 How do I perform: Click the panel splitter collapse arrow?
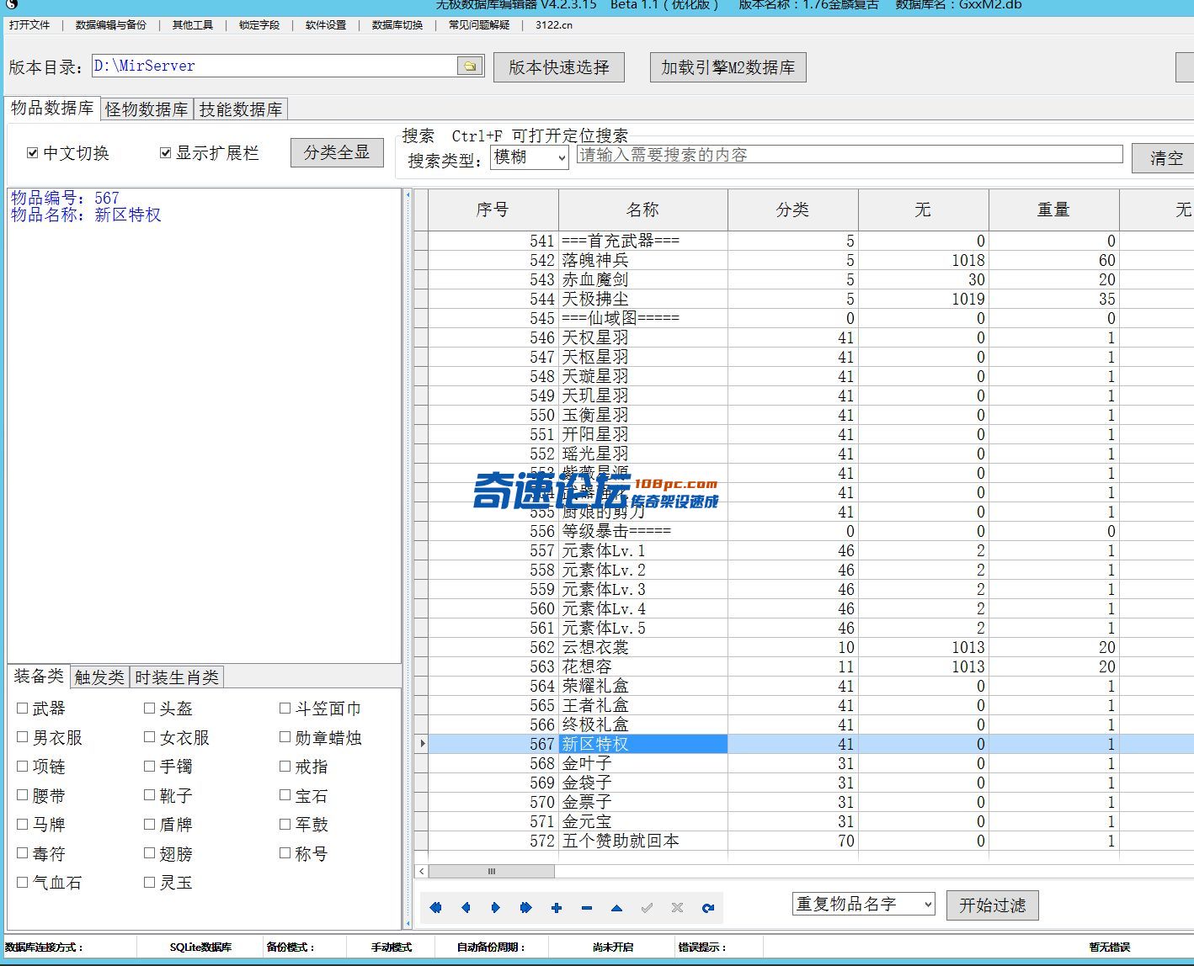pyautogui.click(x=408, y=195)
